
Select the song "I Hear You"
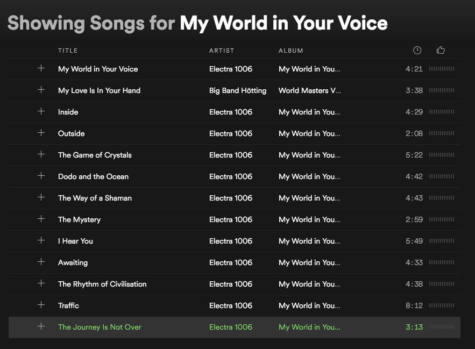(x=75, y=241)
